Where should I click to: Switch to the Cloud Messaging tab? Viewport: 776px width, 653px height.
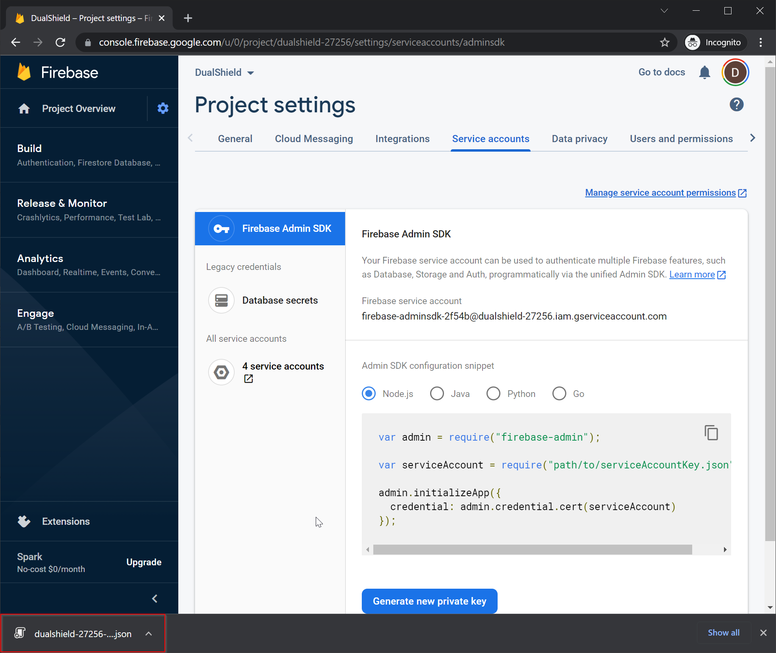[314, 139]
